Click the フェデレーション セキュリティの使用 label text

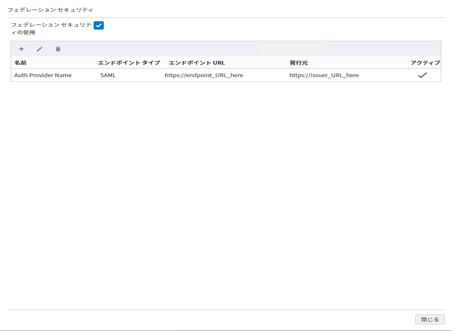(x=51, y=28)
